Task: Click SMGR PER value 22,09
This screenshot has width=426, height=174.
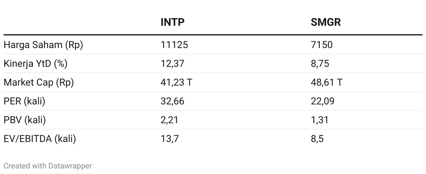Action: (x=323, y=101)
